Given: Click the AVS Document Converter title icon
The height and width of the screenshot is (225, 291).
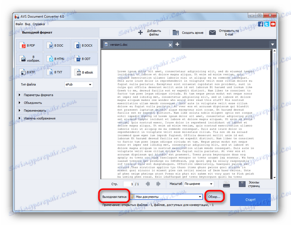Looking at the screenshot, I should (x=17, y=16).
